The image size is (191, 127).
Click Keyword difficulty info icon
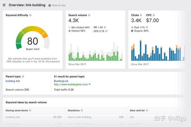[x=31, y=15]
